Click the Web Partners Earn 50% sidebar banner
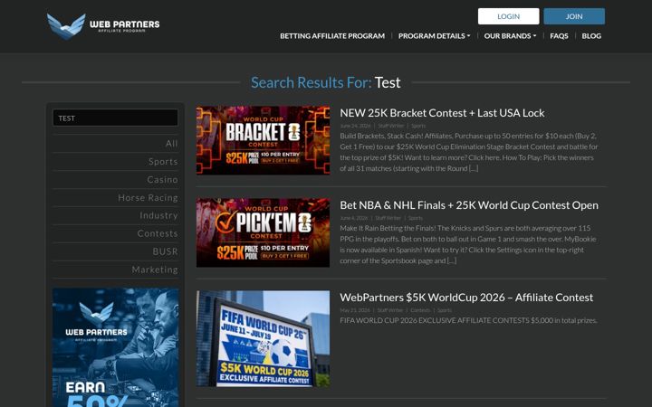The image size is (652, 407). point(115,347)
